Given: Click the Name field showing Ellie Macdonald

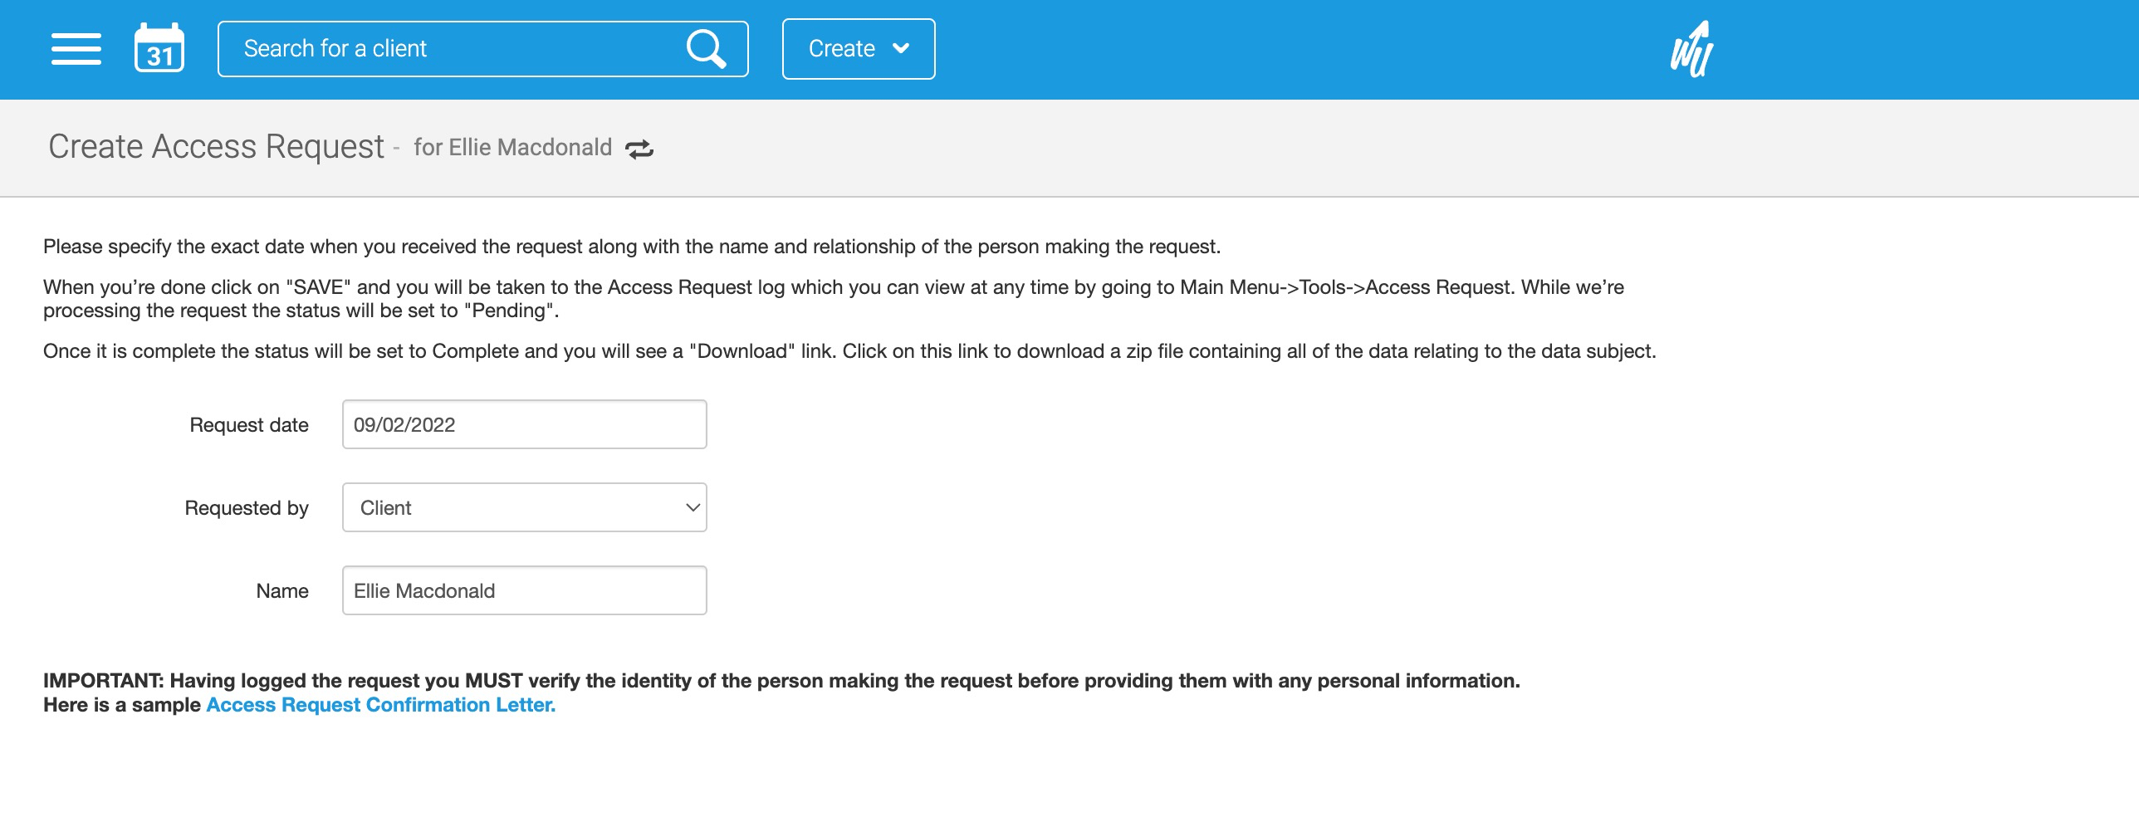Looking at the screenshot, I should coord(523,590).
